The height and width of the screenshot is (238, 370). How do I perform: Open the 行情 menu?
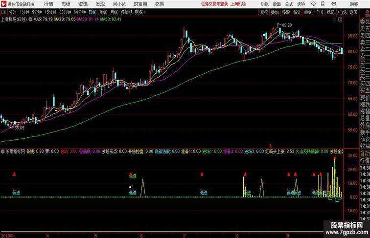click(48, 4)
